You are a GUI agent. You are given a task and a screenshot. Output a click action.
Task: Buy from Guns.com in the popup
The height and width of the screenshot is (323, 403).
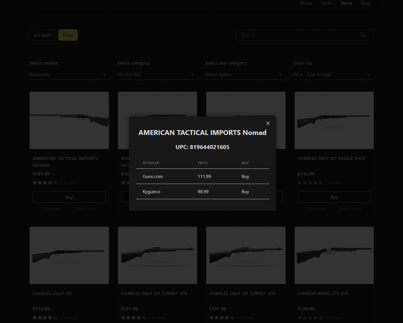pyautogui.click(x=245, y=177)
